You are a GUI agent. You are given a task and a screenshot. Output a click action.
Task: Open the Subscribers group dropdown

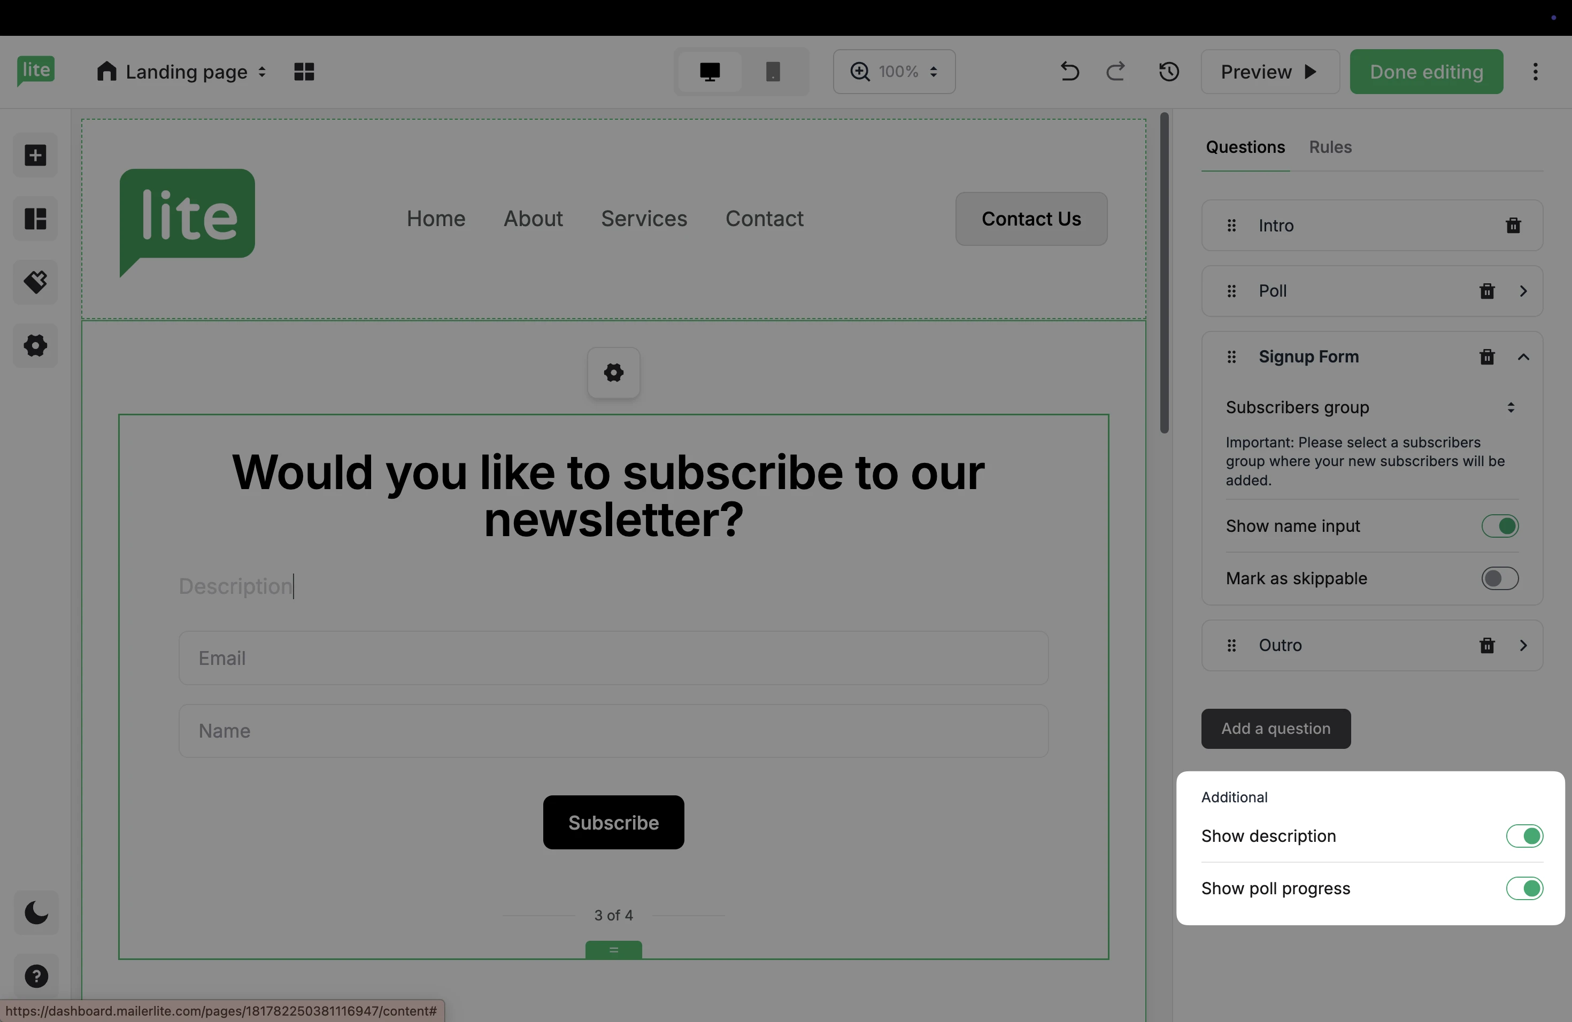pyautogui.click(x=1370, y=407)
